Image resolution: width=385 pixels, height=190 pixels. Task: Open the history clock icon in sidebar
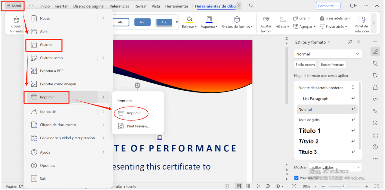(x=375, y=123)
